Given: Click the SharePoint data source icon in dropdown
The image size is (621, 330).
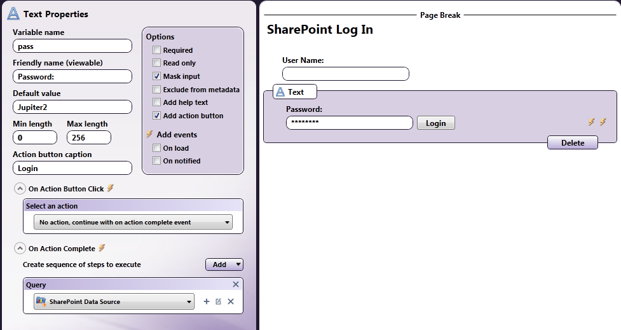Looking at the screenshot, I should pyautogui.click(x=41, y=301).
